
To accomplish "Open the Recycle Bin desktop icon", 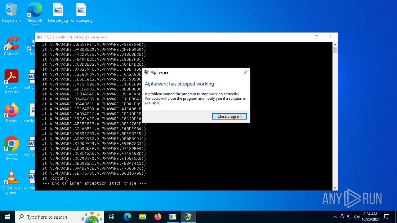I will 11,13.
